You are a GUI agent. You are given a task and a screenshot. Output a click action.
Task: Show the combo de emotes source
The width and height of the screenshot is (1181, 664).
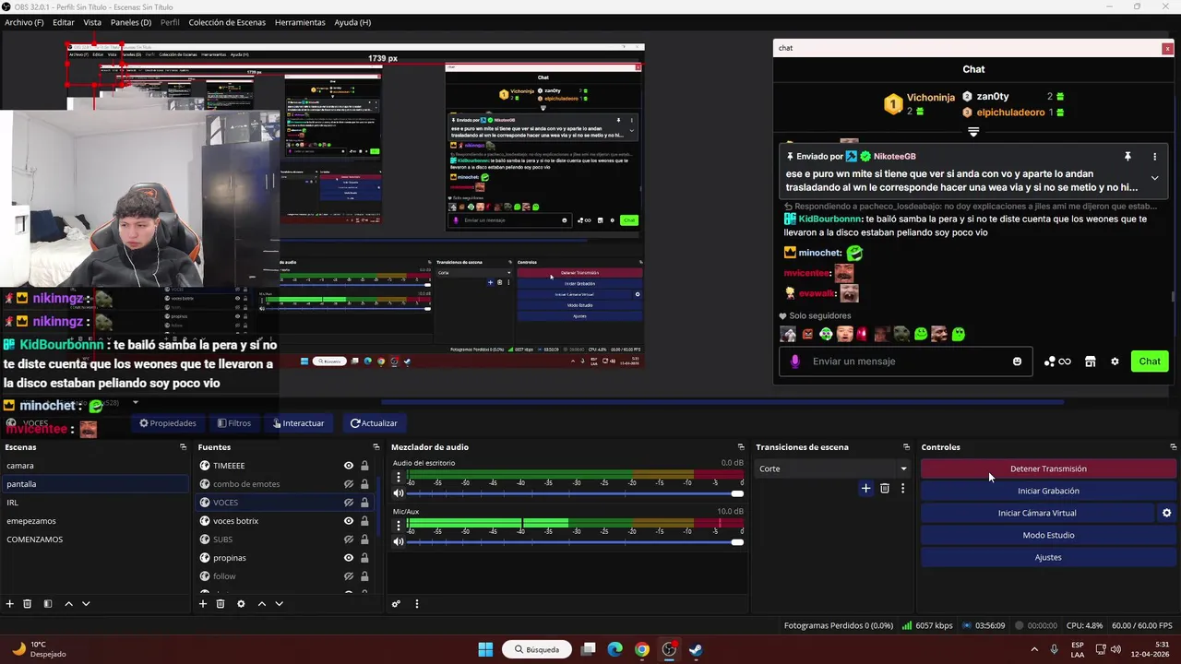(x=349, y=484)
